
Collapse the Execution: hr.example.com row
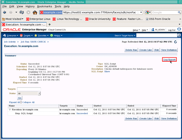pos(10,110)
